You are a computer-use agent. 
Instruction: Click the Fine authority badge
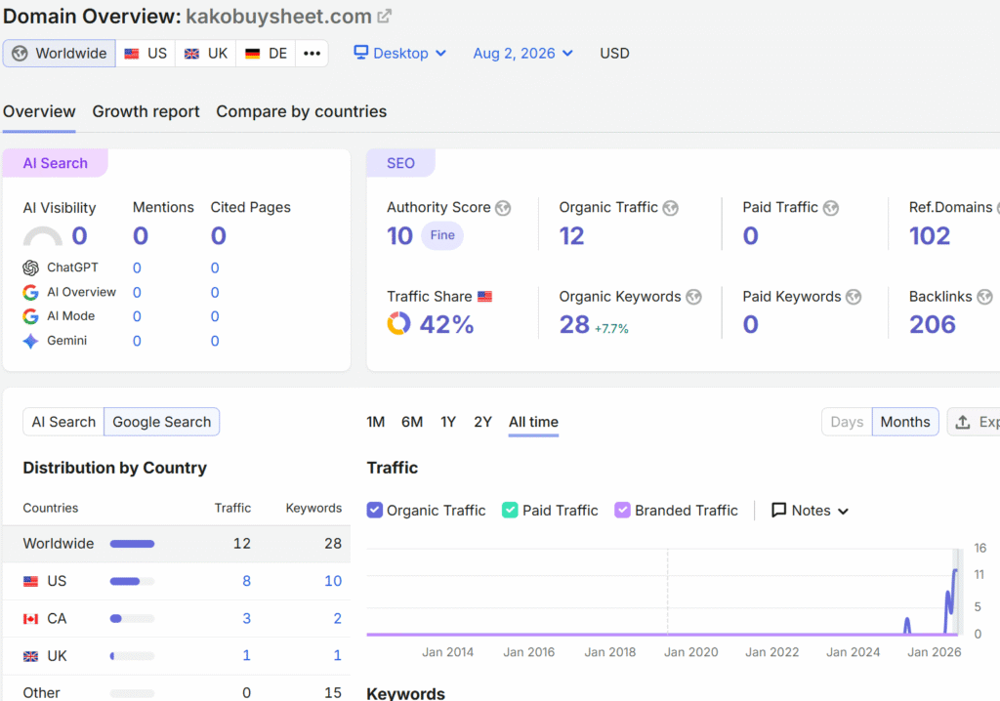tap(442, 235)
